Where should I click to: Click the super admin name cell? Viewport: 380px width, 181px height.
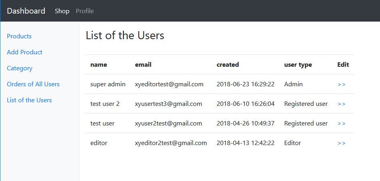pos(108,84)
